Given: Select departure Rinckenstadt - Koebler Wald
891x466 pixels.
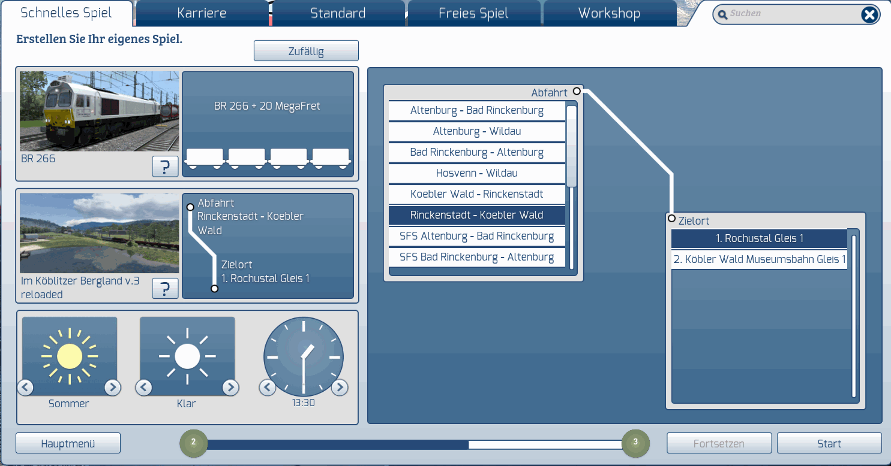Looking at the screenshot, I should tap(477, 215).
